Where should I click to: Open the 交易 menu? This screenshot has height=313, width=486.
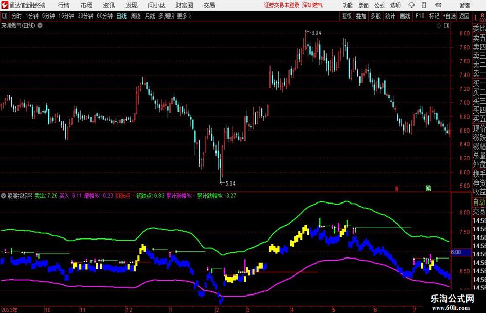[209, 5]
